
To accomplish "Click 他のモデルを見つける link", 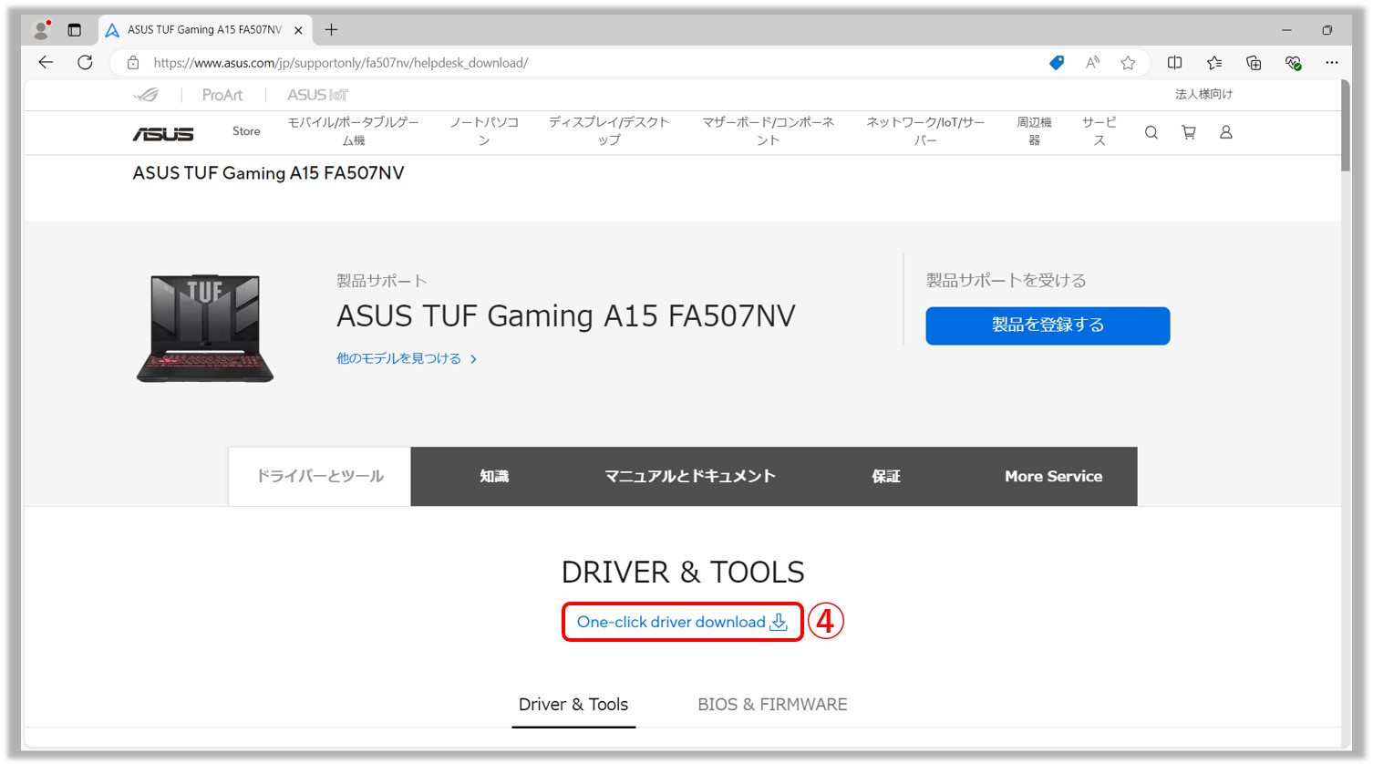I will coord(407,358).
